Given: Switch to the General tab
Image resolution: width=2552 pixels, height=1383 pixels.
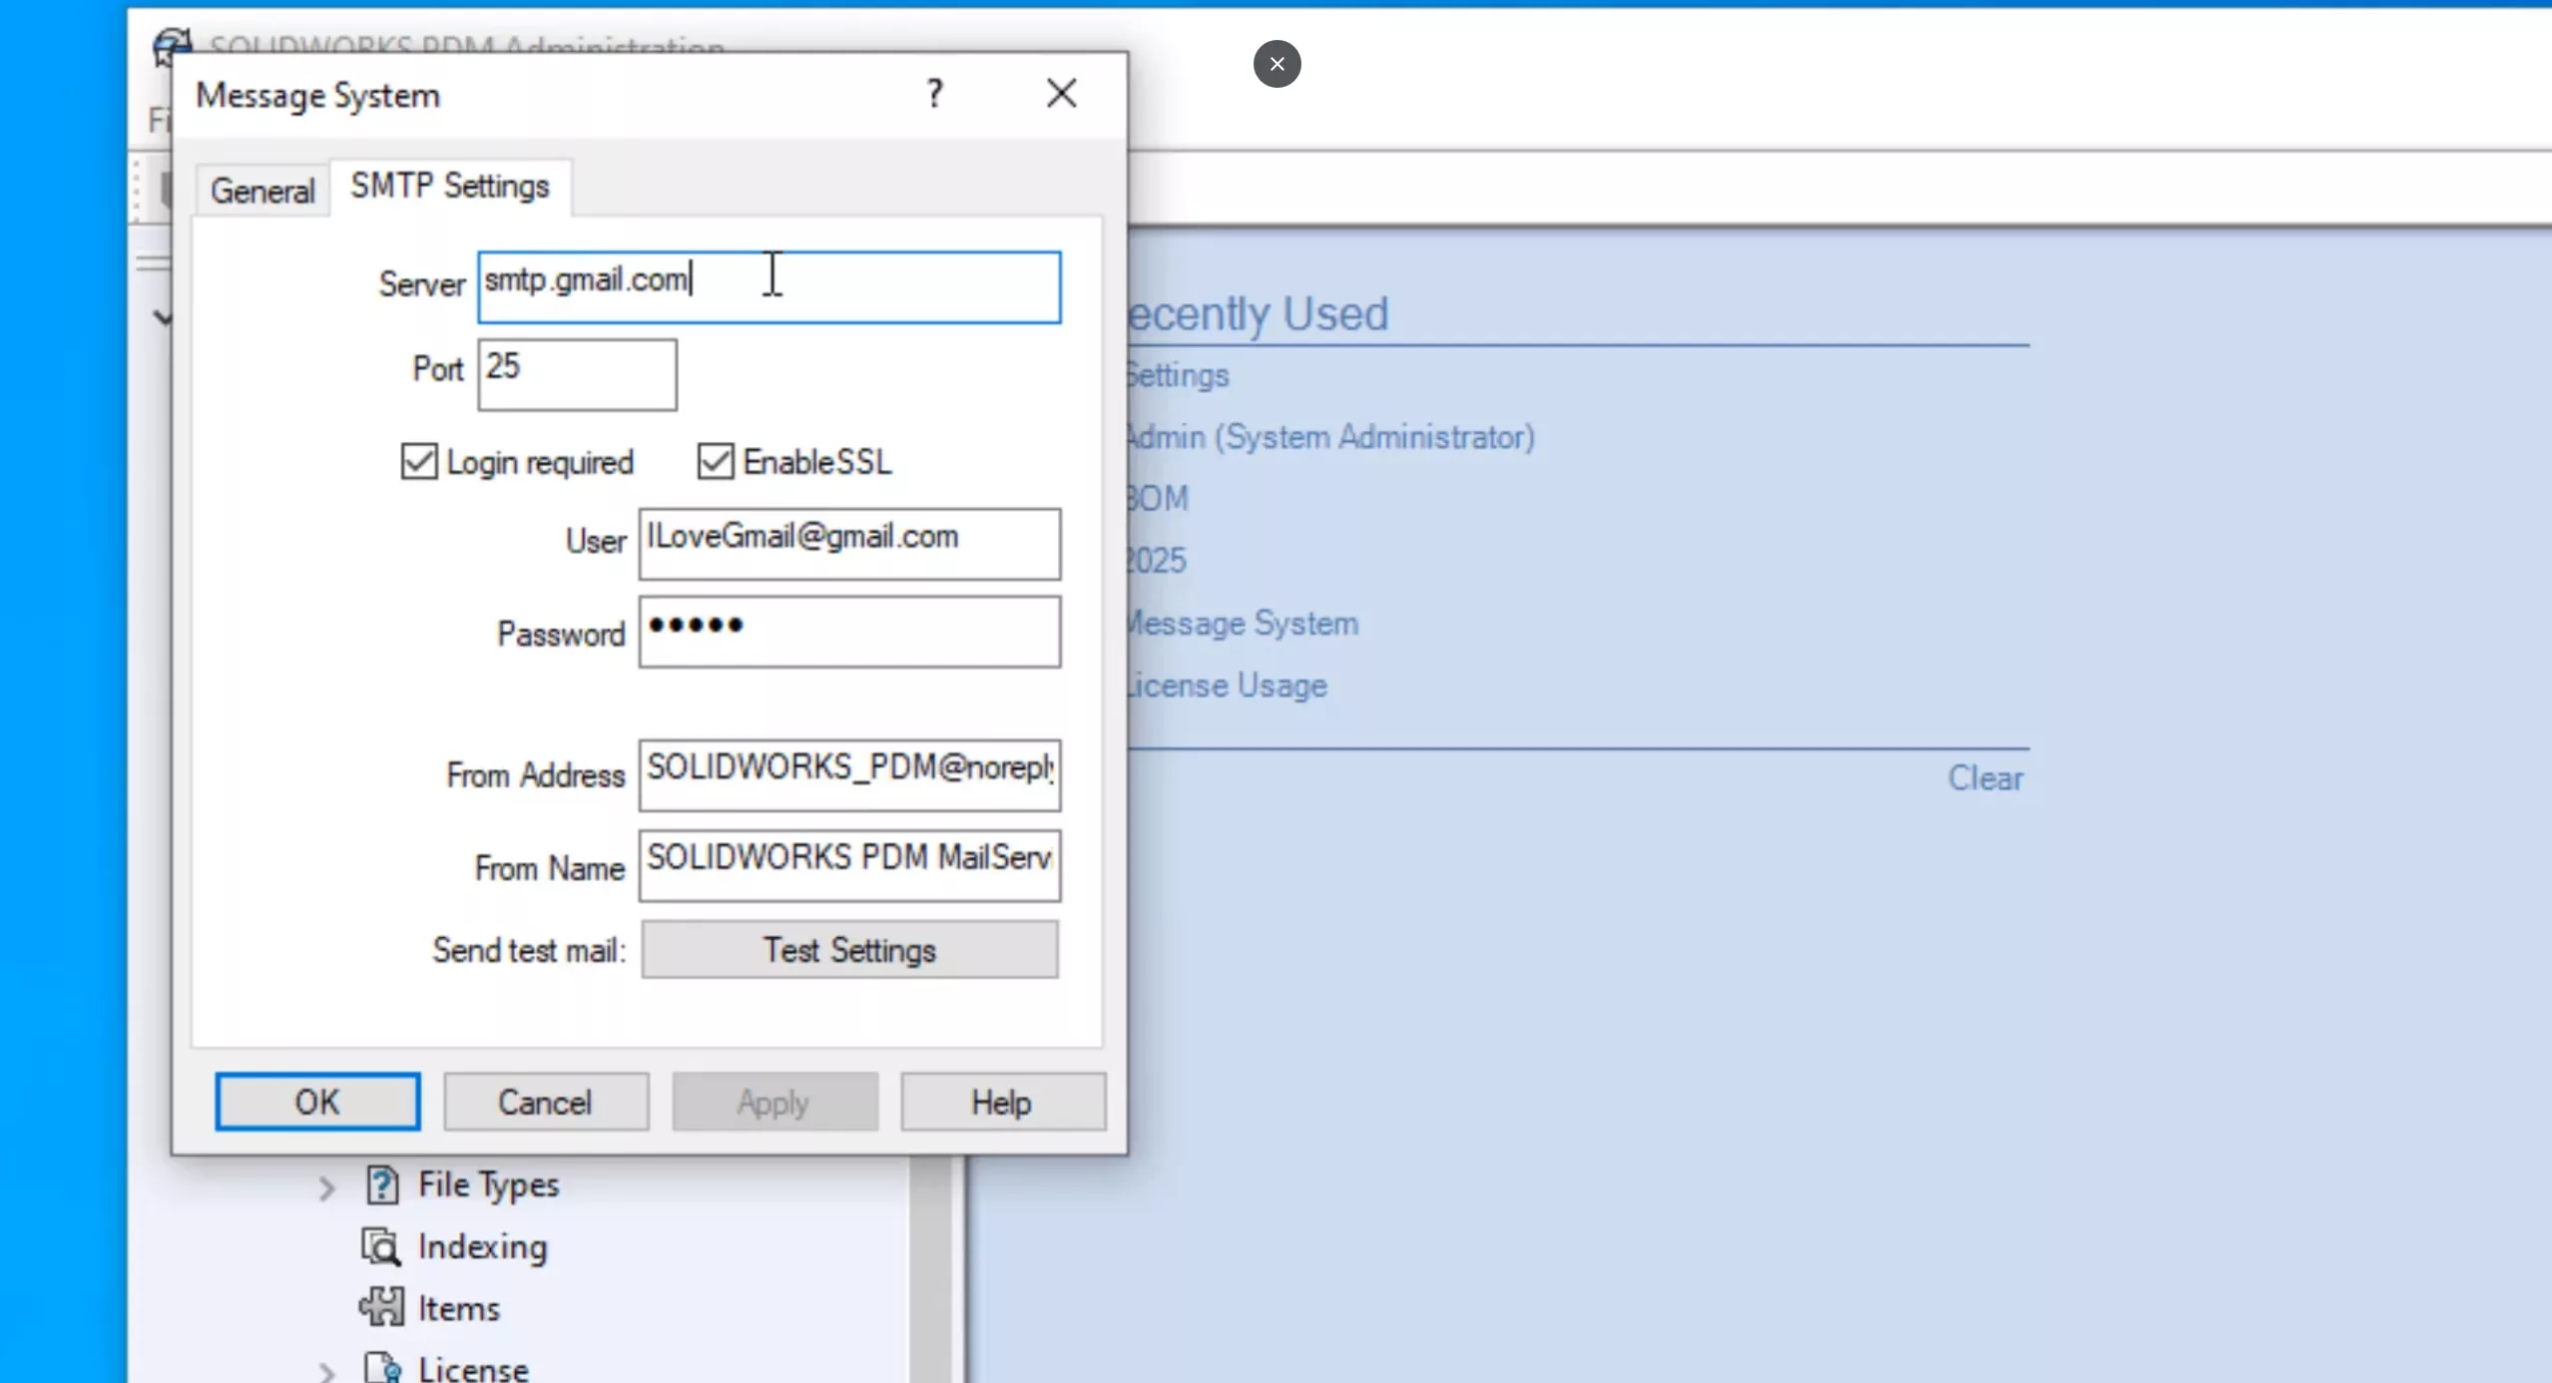Looking at the screenshot, I should click(262, 190).
